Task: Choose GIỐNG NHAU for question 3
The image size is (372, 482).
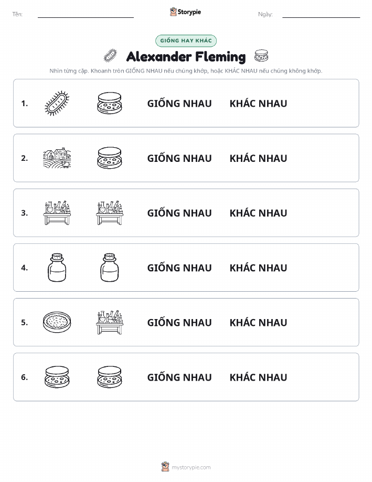Action: [179, 213]
